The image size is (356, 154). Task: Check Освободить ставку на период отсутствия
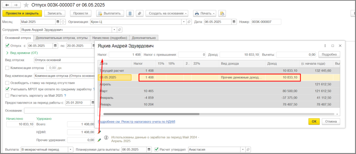coord(7,83)
